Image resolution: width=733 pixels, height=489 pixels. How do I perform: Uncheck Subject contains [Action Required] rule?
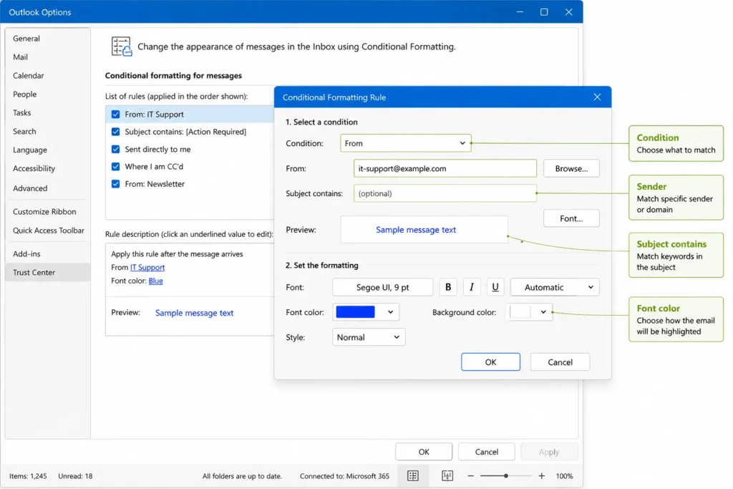[115, 132]
